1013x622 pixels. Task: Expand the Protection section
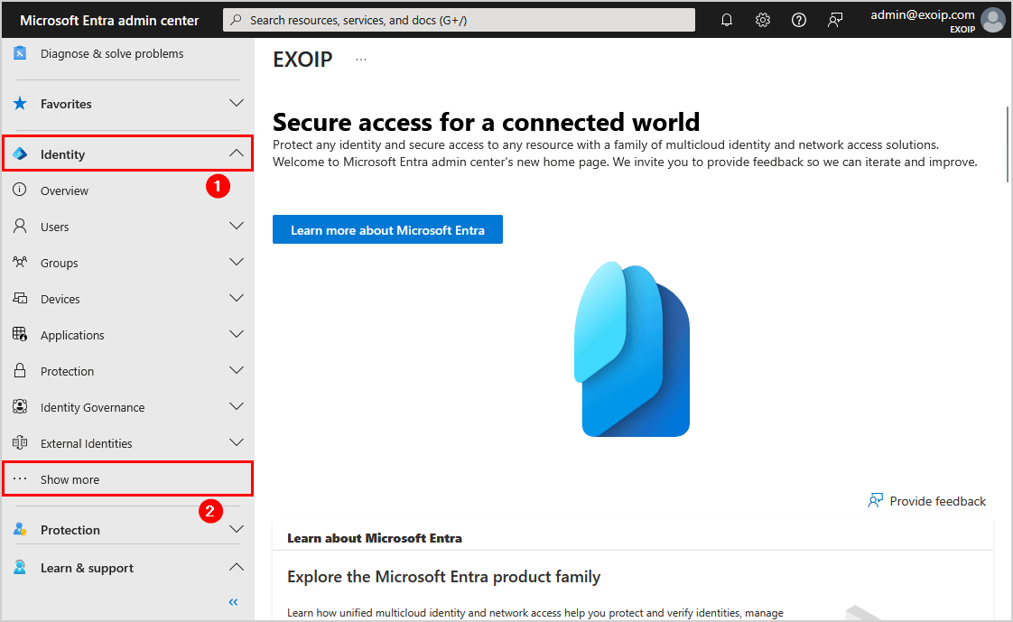tap(237, 529)
